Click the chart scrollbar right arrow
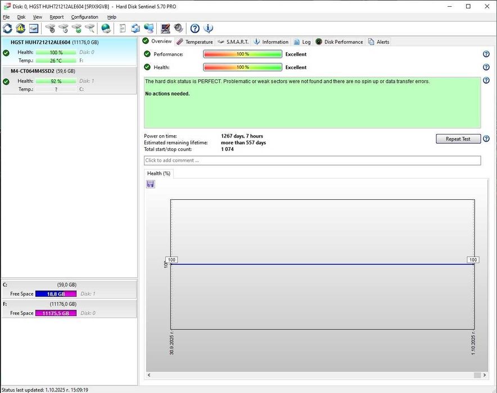 point(484,375)
